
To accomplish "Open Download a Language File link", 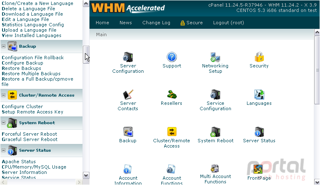I will [x=32, y=14].
